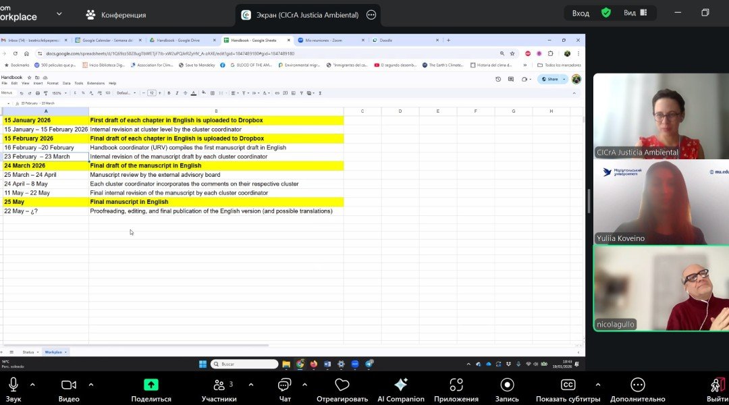Expand video options arrow next to Видео

point(90,384)
